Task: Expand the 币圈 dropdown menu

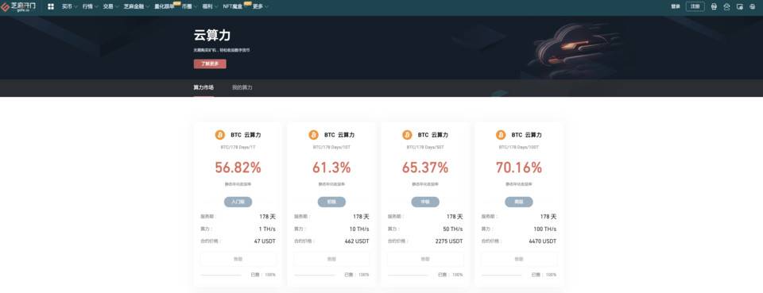Action: [x=189, y=7]
